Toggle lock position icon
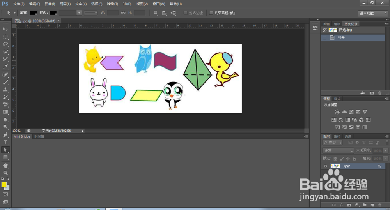The width and height of the screenshot is (390, 210). 348,159
